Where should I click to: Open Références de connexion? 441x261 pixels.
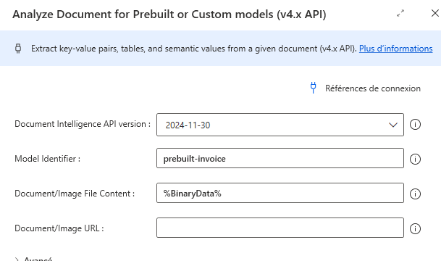[373, 88]
